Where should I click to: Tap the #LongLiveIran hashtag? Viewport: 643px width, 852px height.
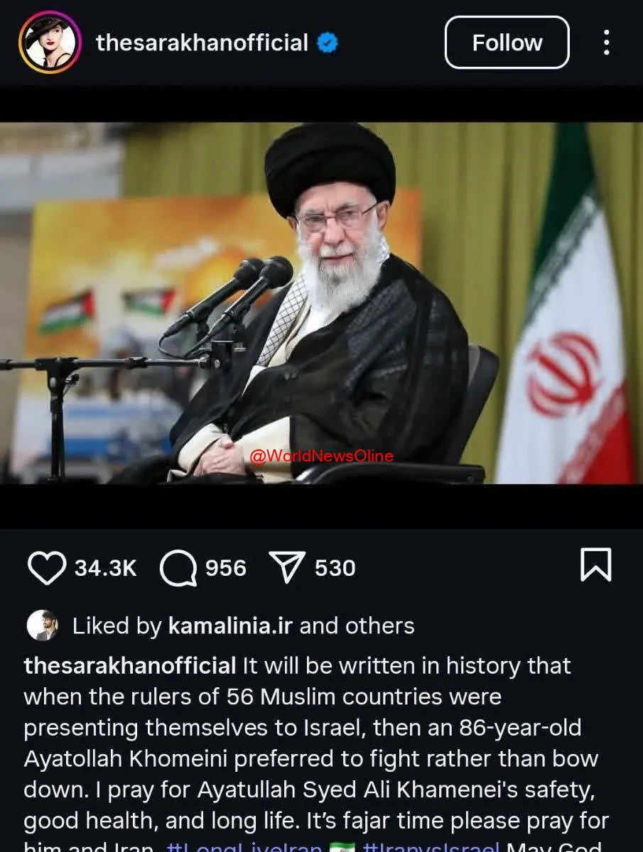[245, 844]
